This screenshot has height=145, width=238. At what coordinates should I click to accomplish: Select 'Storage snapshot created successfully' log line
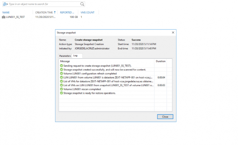tap(105, 70)
